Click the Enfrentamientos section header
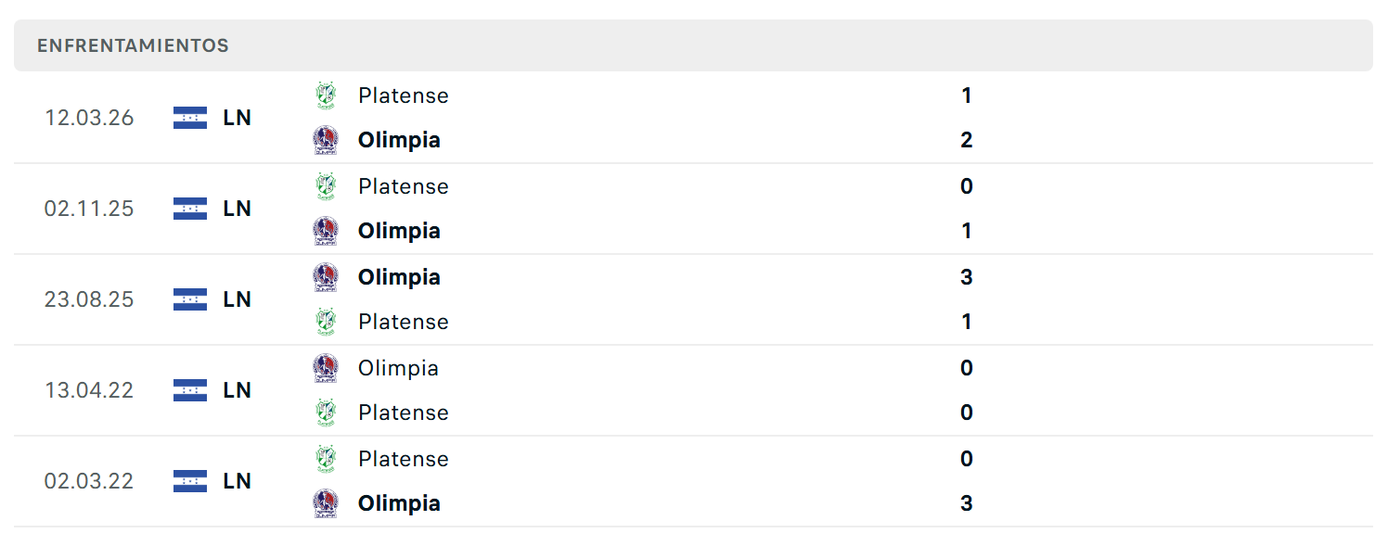Screen dimensions: 1388x546 (x=693, y=45)
